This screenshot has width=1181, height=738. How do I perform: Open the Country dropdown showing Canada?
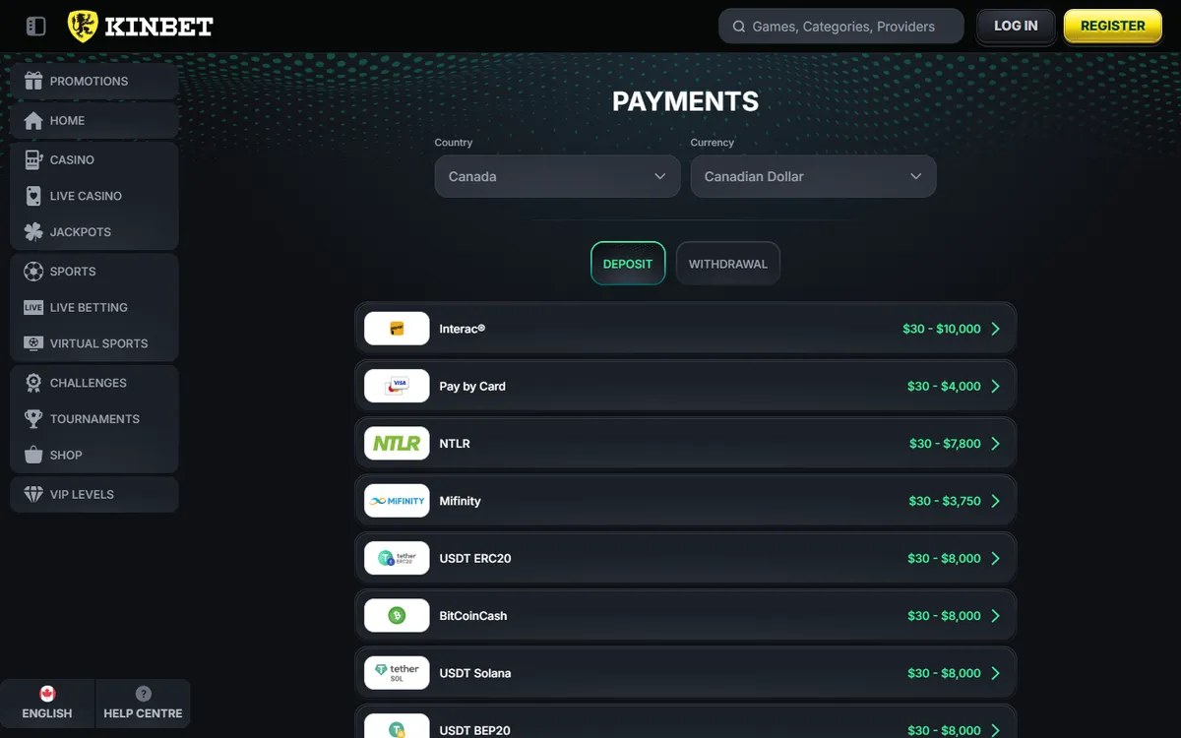tap(557, 176)
